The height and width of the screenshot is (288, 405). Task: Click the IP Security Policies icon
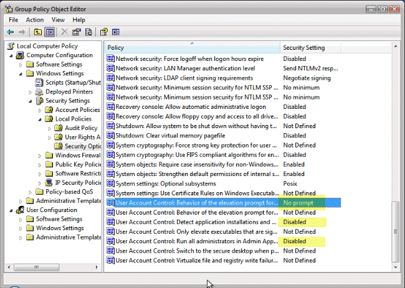pyautogui.click(x=49, y=182)
